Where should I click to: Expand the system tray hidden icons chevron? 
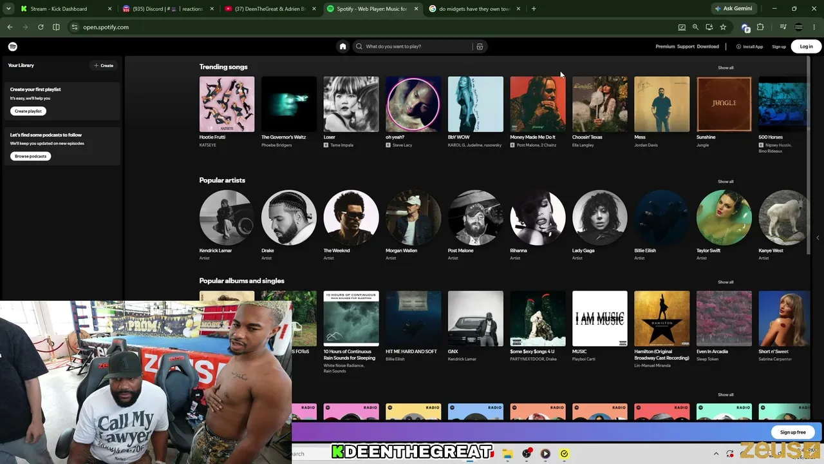click(716, 454)
